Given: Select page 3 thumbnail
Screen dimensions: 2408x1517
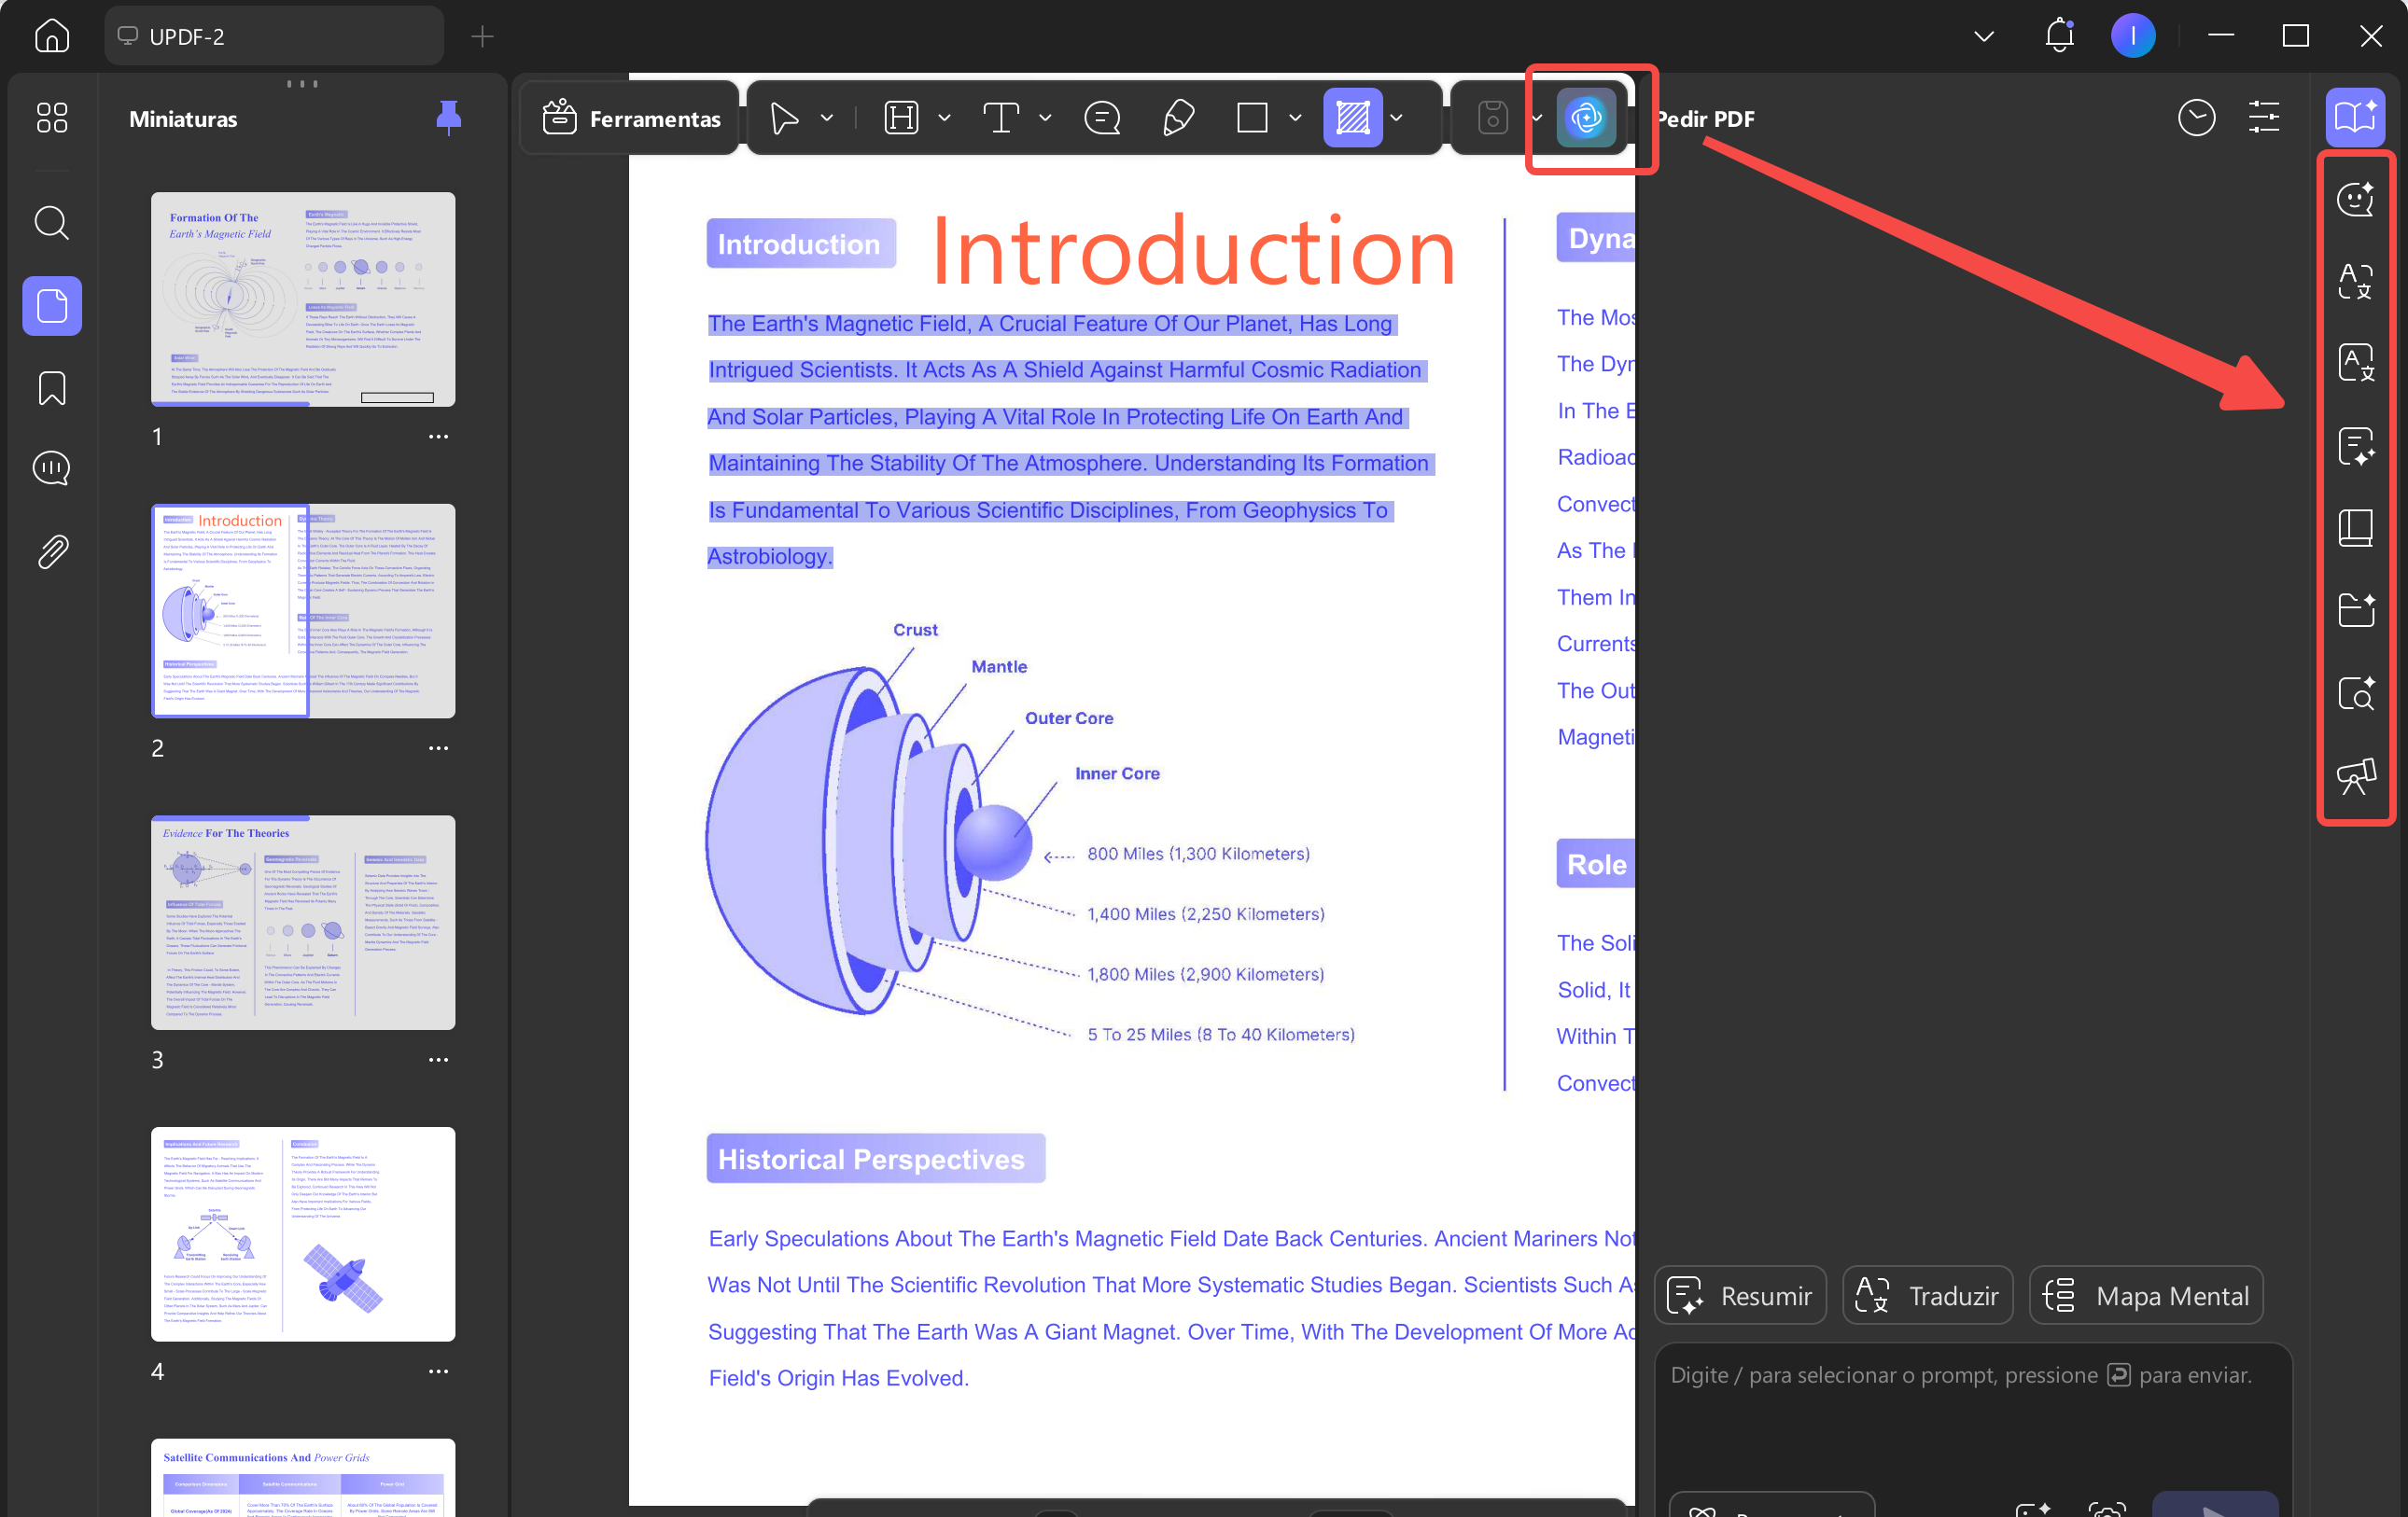Looking at the screenshot, I should pyautogui.click(x=302, y=922).
